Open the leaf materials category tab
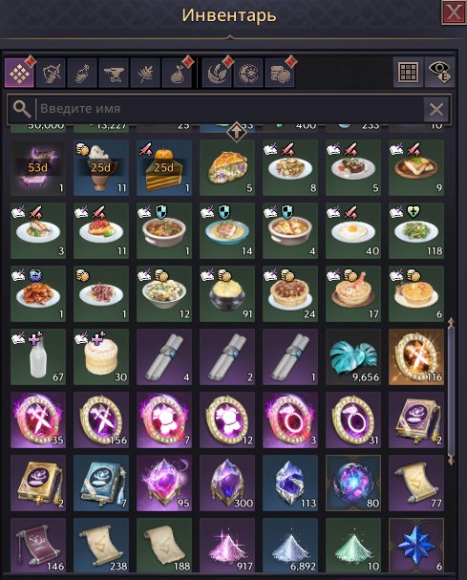This screenshot has width=467, height=580. 145,73
